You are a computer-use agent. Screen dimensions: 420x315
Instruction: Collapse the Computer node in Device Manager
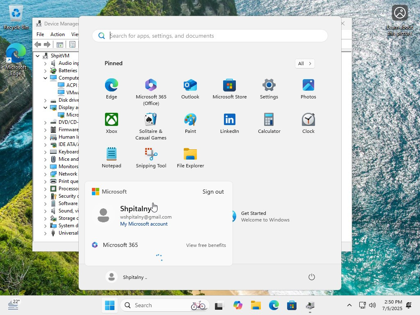(45, 78)
